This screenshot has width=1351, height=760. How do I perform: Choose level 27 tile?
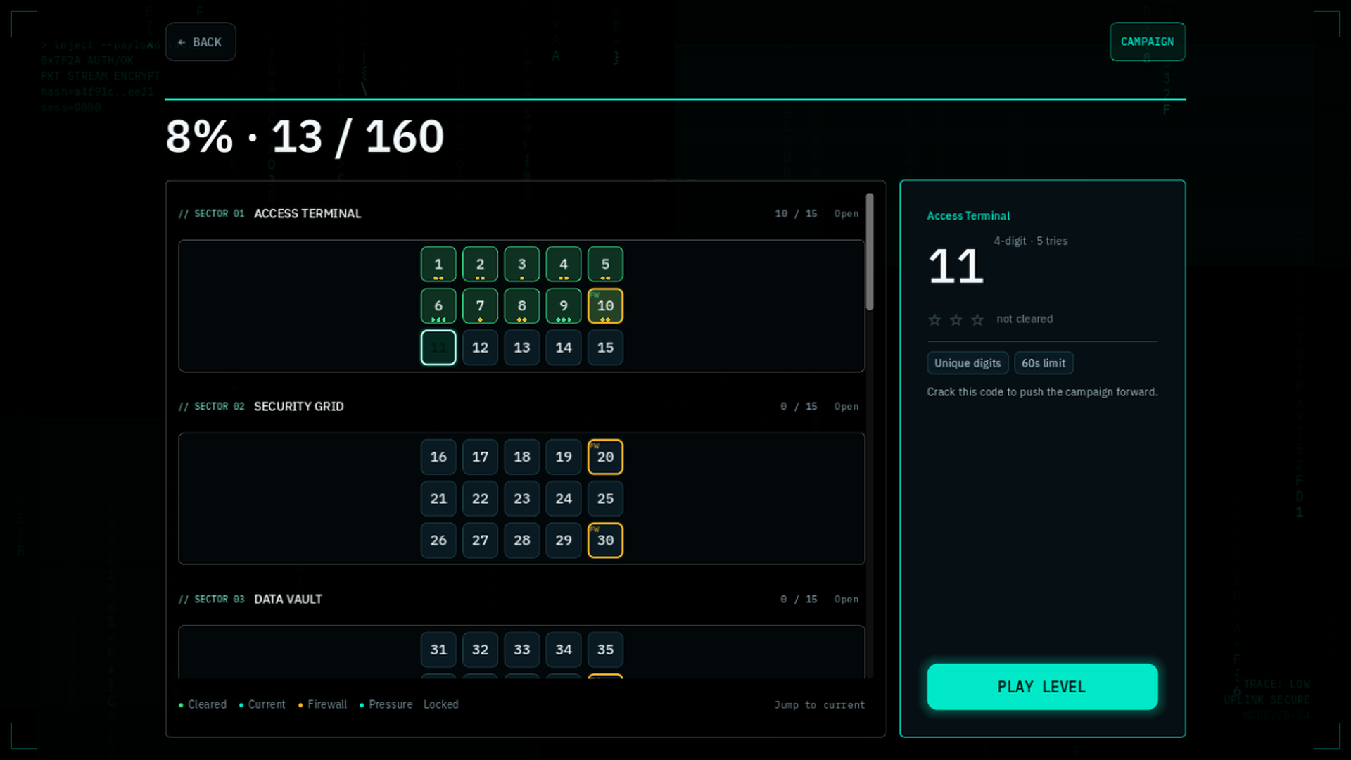(480, 540)
